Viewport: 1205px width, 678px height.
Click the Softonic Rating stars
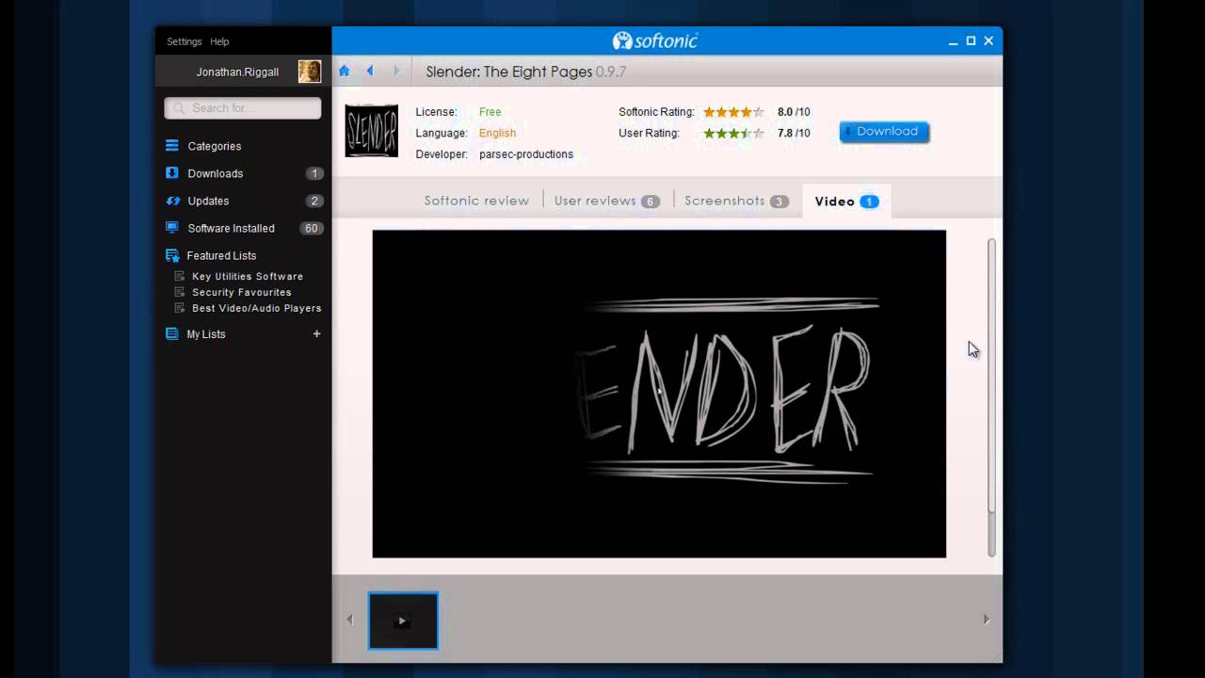point(733,112)
